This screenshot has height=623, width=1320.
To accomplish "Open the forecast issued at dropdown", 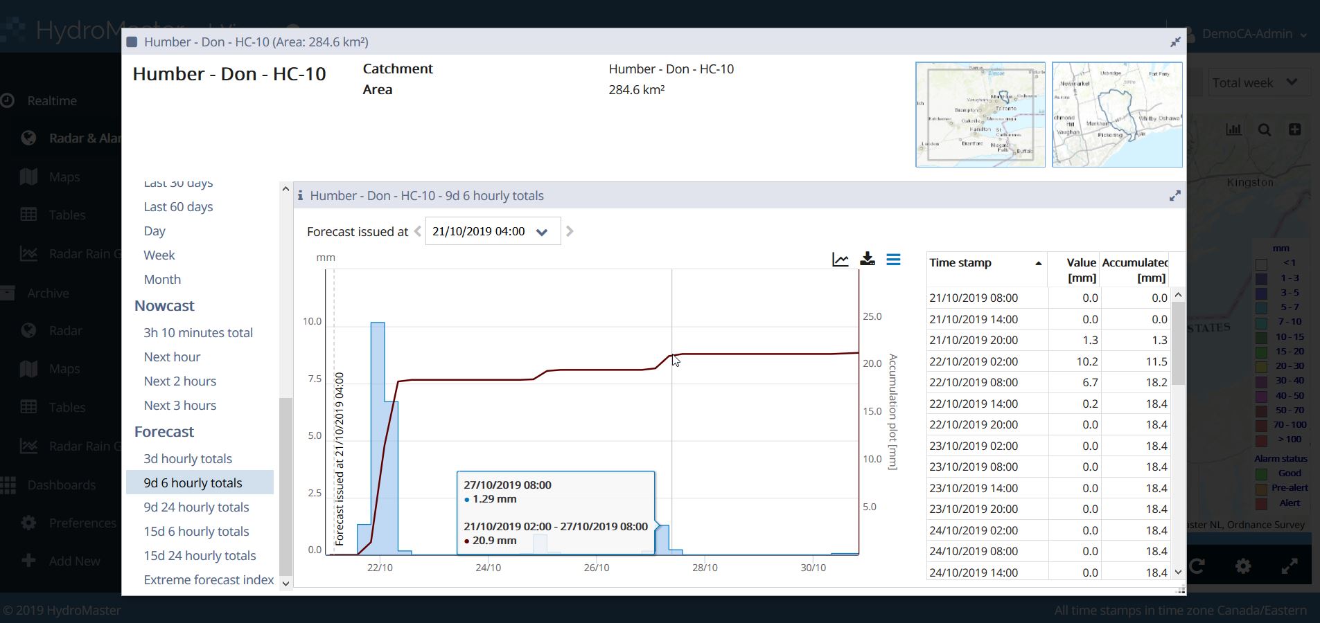I will point(493,232).
